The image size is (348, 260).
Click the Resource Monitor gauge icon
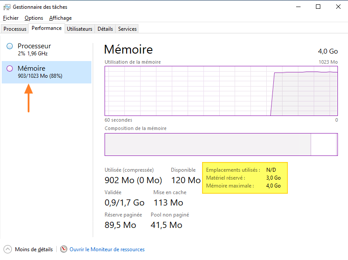(64, 249)
